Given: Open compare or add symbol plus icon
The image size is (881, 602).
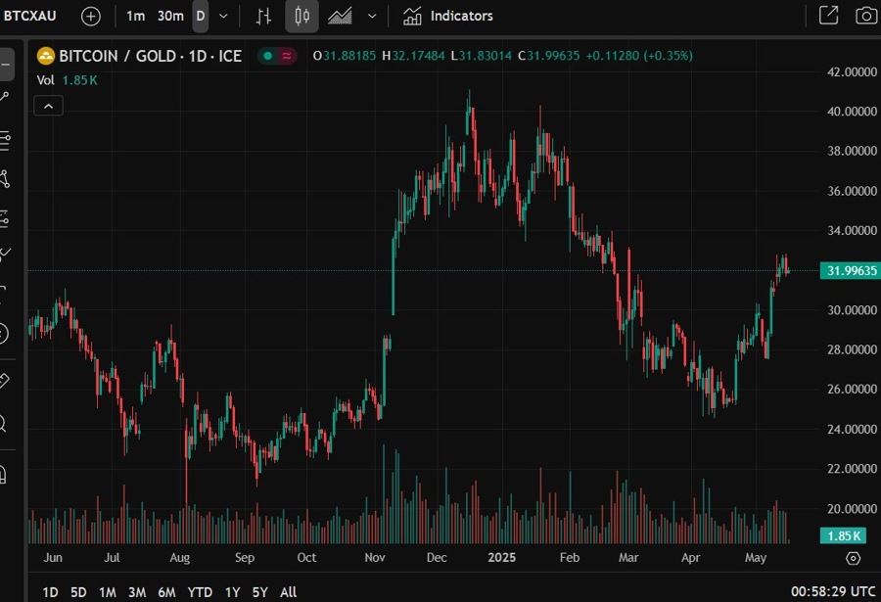Looking at the screenshot, I should [90, 16].
